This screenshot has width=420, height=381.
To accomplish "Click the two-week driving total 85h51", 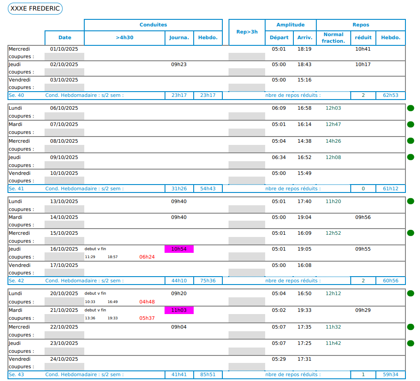I will coord(208,375).
